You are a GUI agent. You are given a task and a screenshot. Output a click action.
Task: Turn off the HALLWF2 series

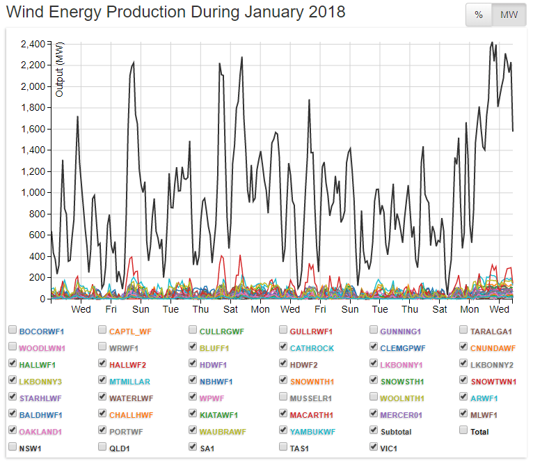pyautogui.click(x=103, y=364)
